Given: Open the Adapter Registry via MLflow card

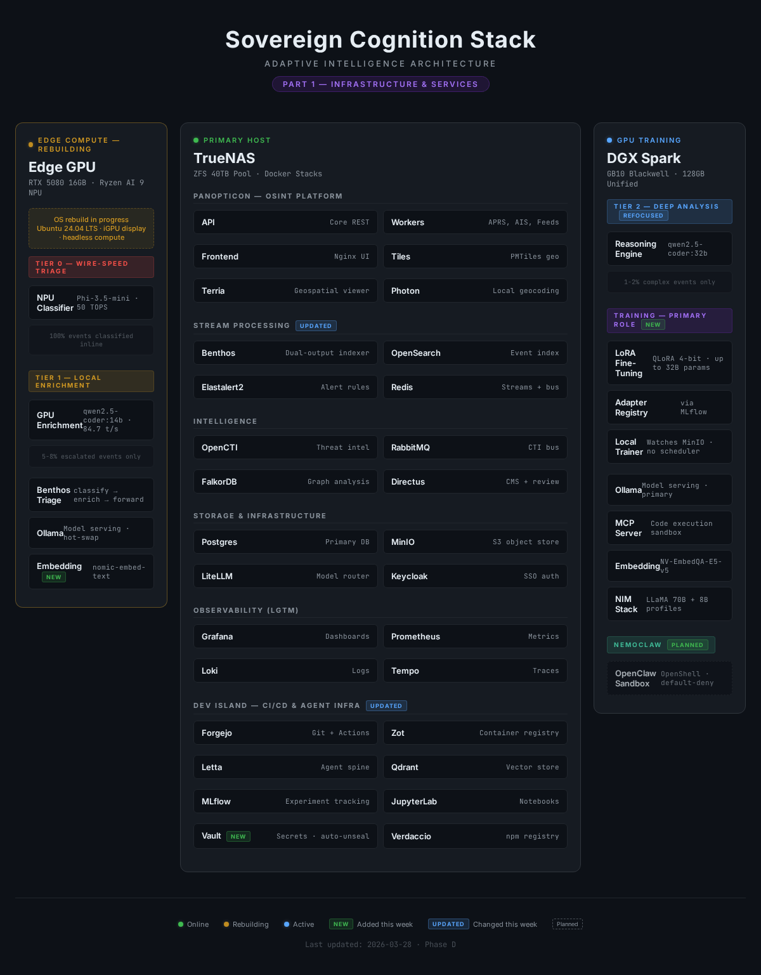Looking at the screenshot, I should point(670,407).
